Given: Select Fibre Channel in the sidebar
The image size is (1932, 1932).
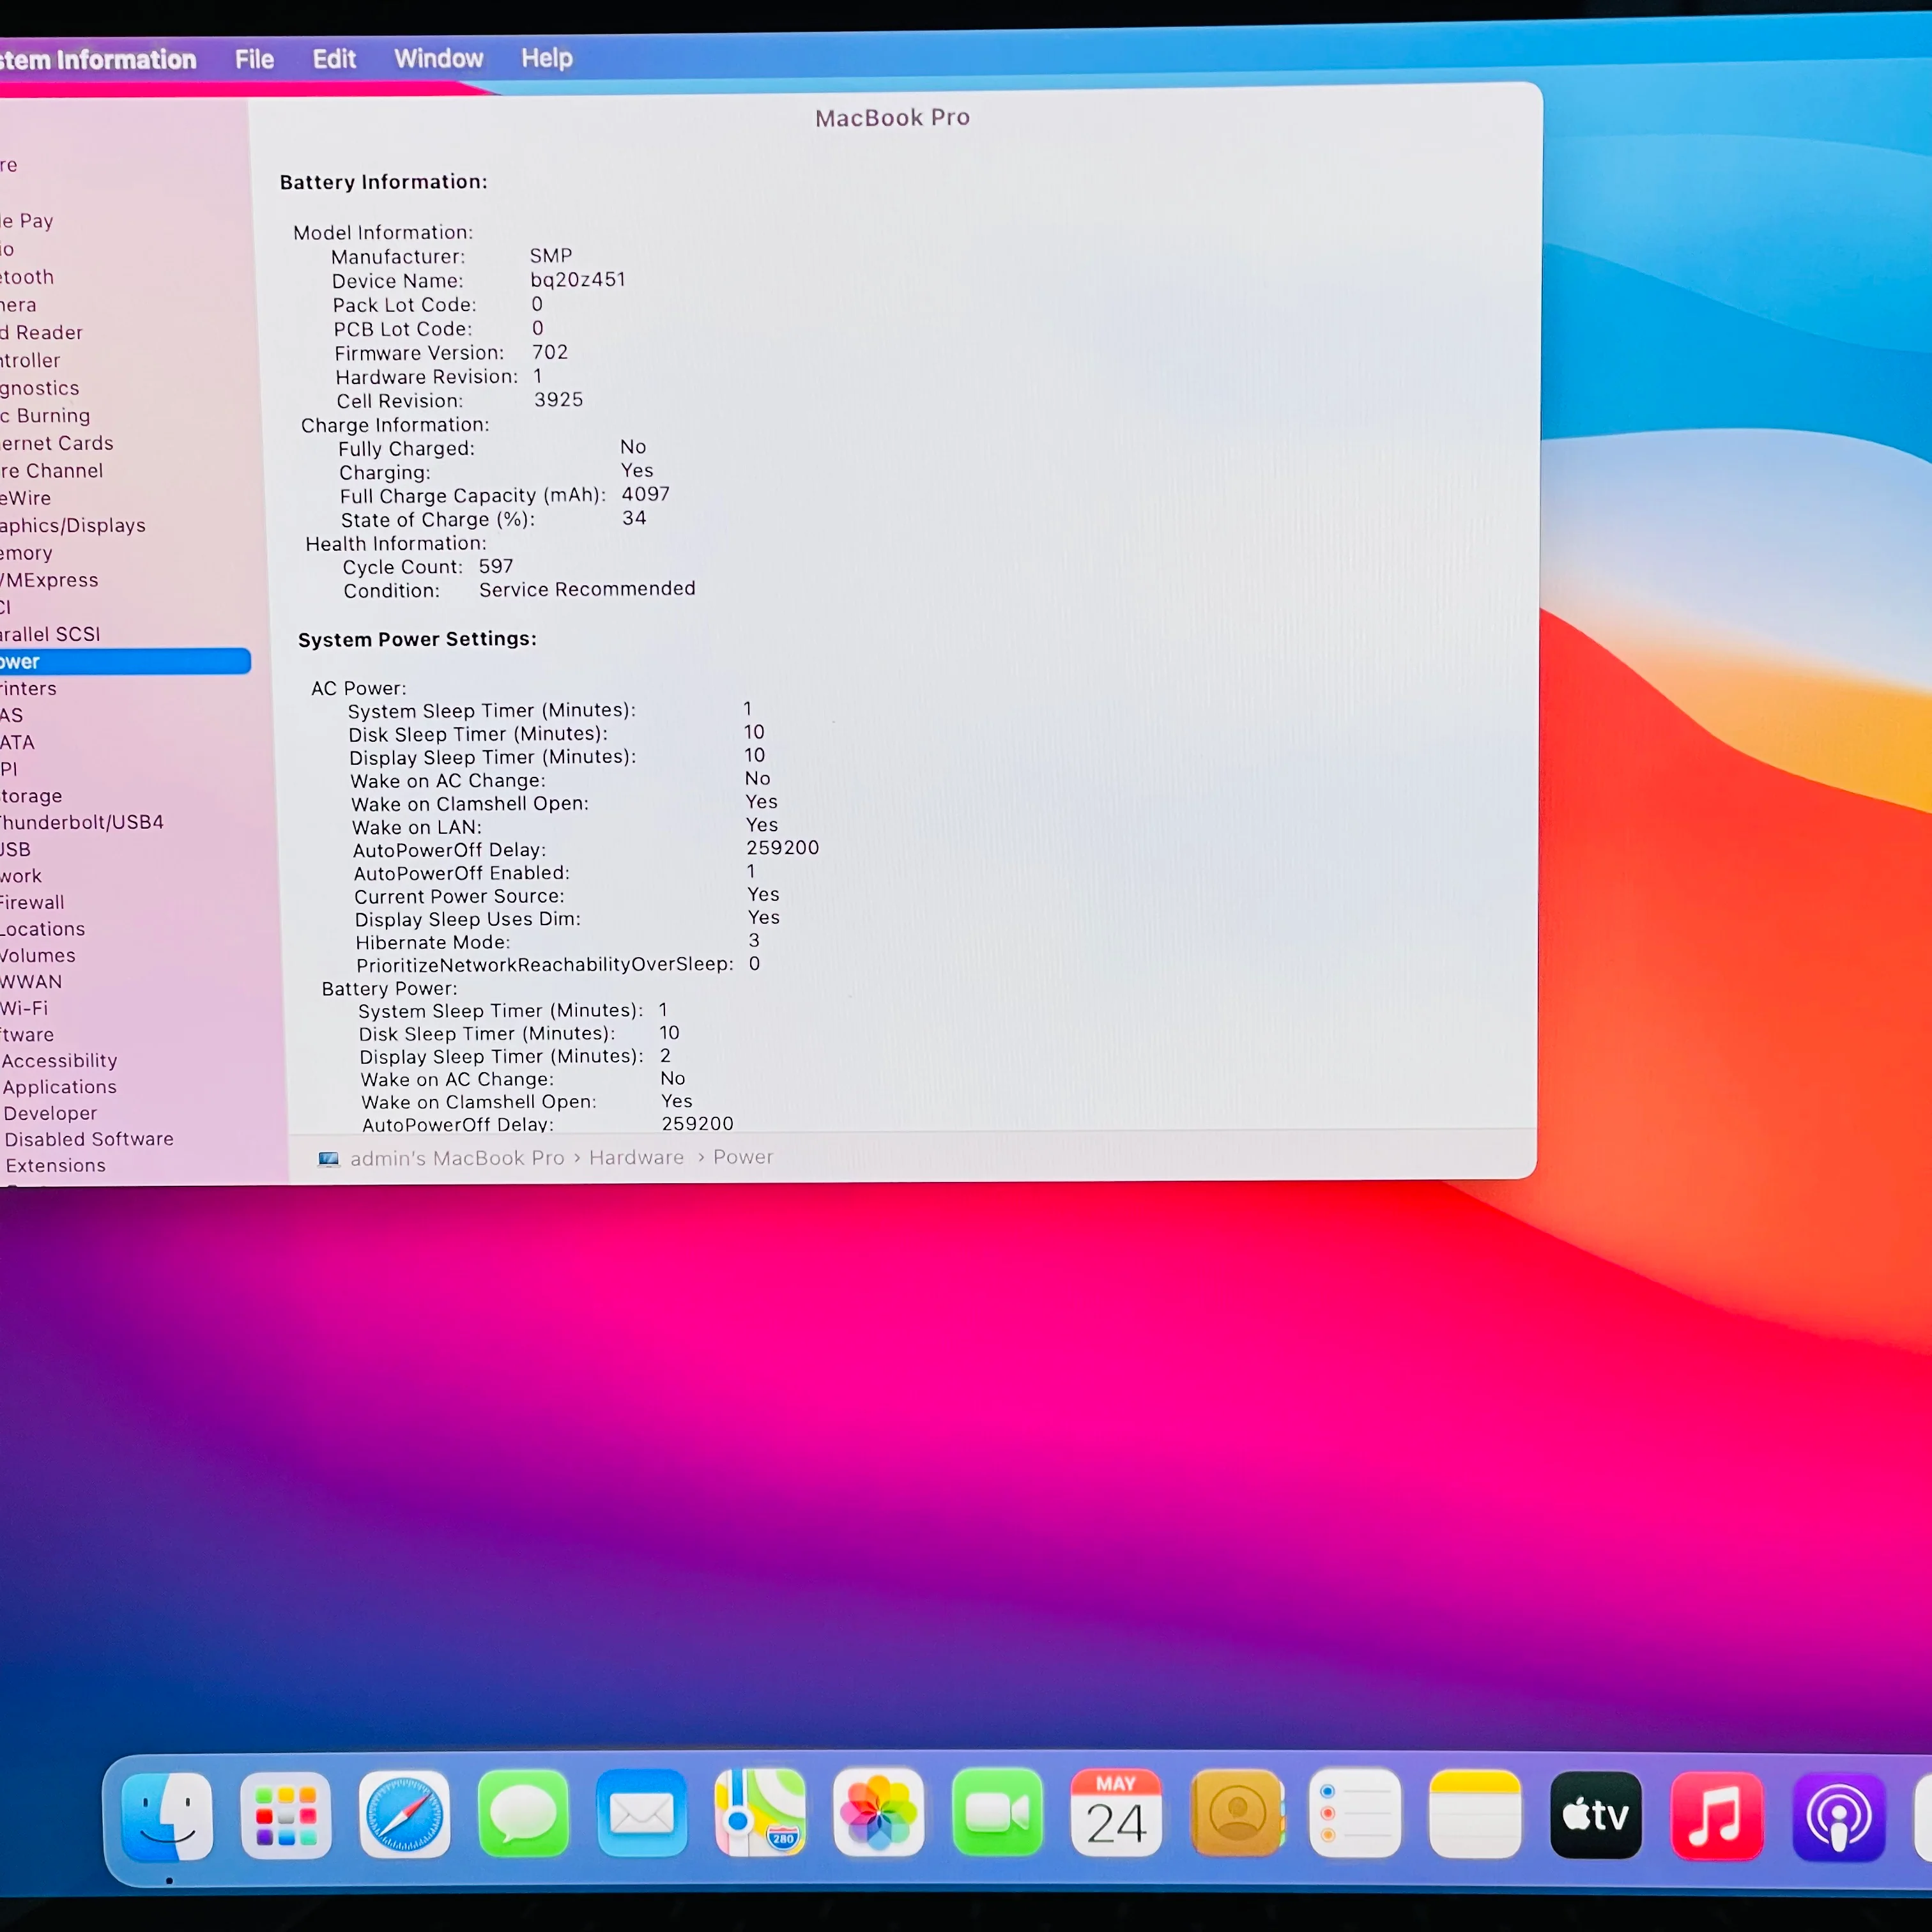Looking at the screenshot, I should pyautogui.click(x=52, y=470).
